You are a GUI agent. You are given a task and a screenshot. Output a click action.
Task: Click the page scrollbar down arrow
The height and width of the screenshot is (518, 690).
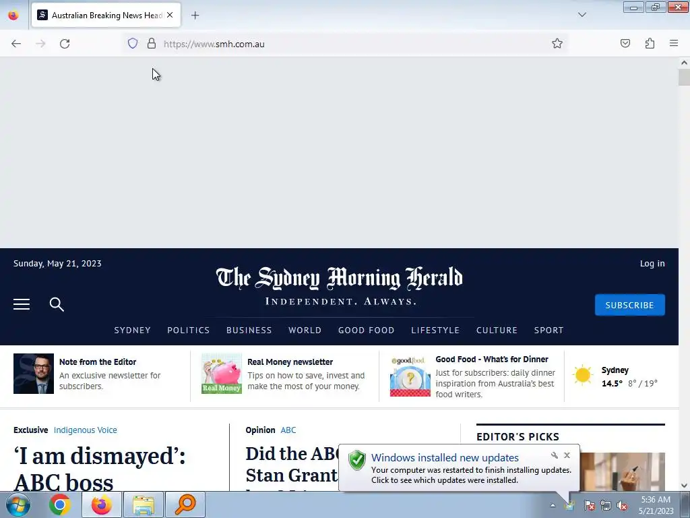click(684, 486)
